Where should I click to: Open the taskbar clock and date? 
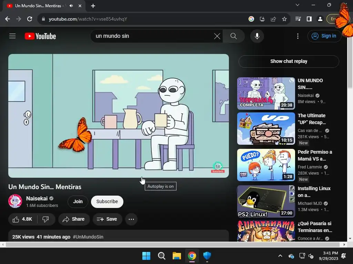(x=329, y=256)
